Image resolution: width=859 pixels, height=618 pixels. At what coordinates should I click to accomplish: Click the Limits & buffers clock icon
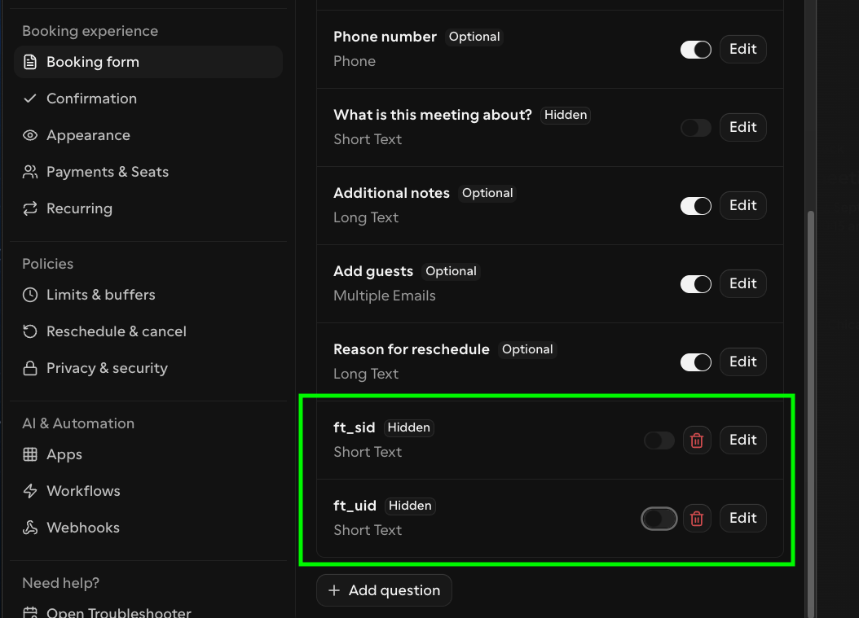(x=30, y=295)
